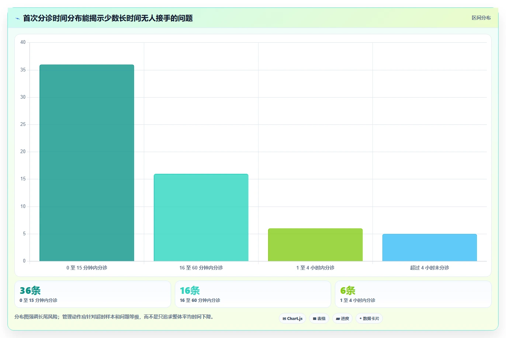Click the green 1至4小时 bar
506x338 pixels.
(x=315, y=245)
